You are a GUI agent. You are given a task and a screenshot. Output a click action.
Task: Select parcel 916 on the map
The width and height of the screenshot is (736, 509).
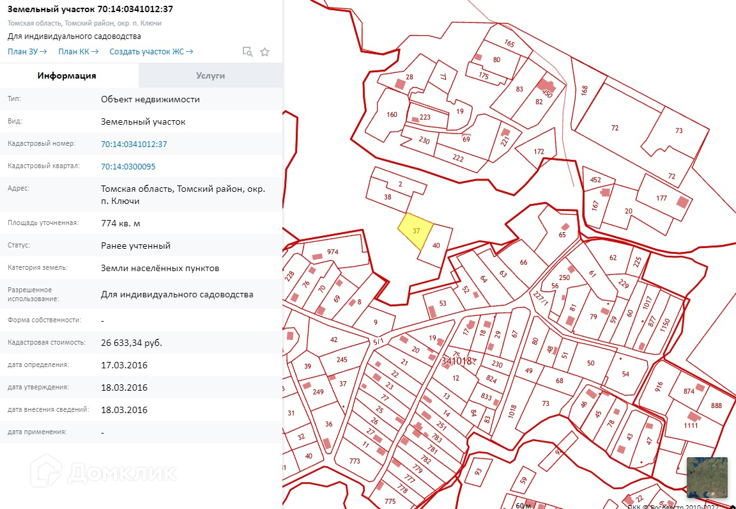(x=659, y=386)
